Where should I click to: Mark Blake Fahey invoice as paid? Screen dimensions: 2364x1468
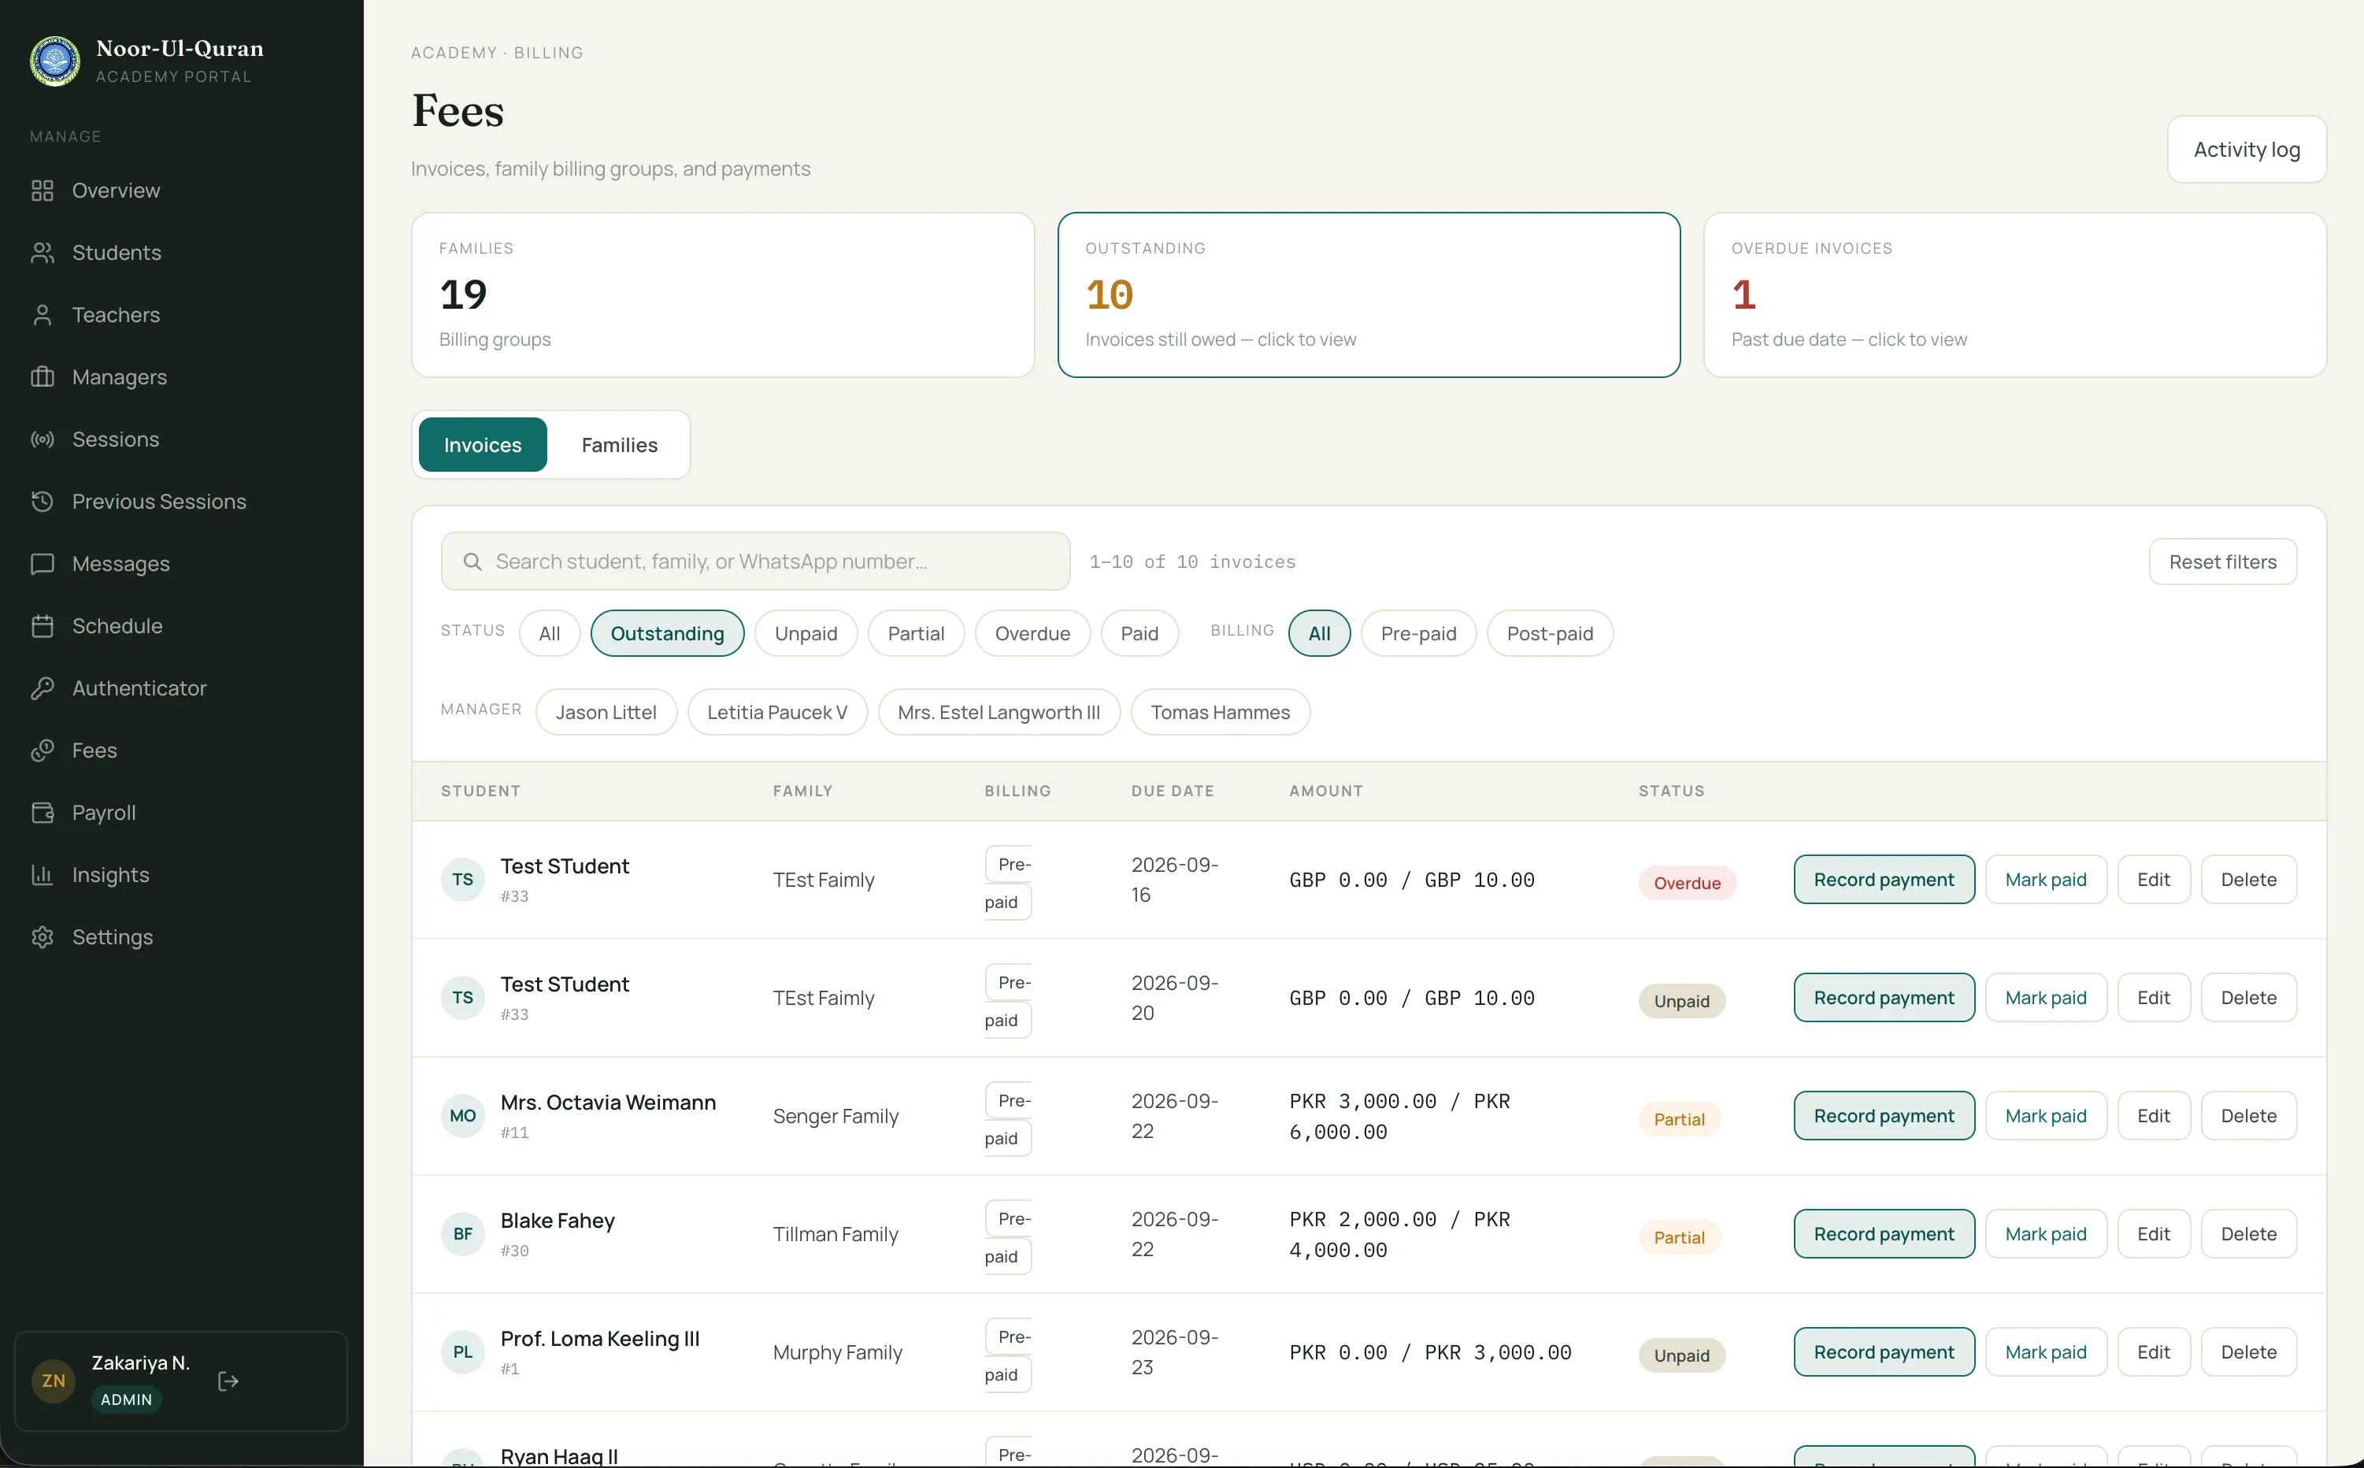[x=2046, y=1234]
